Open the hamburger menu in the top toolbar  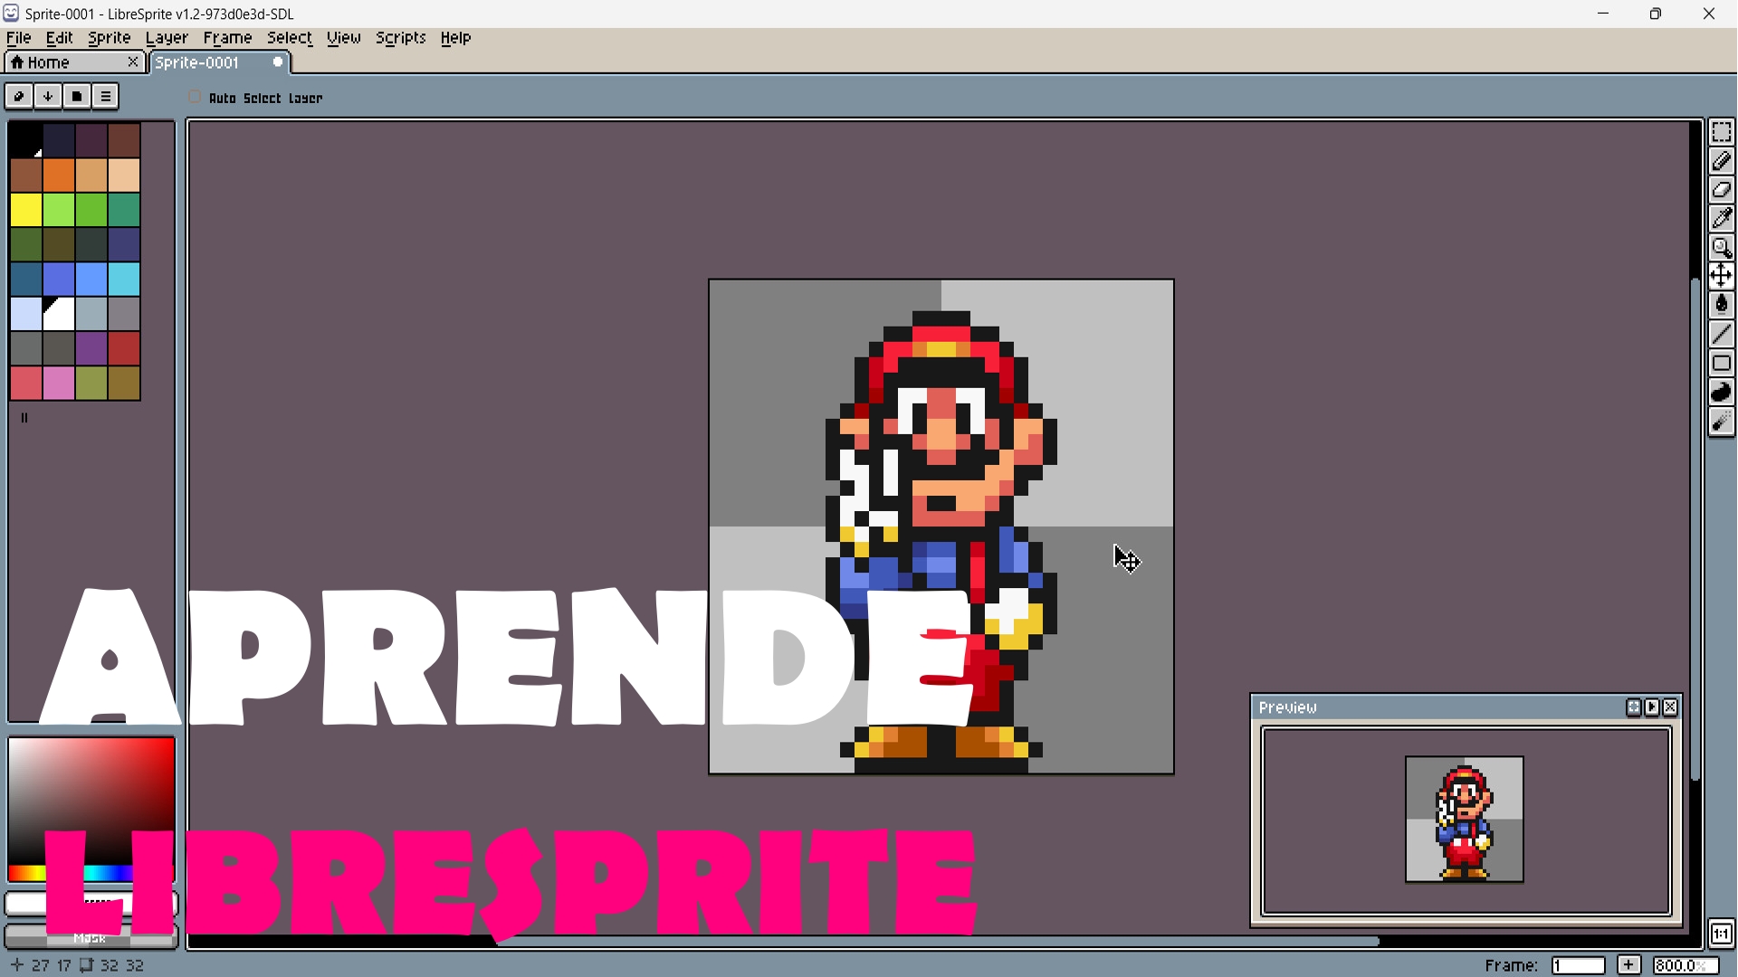point(105,96)
